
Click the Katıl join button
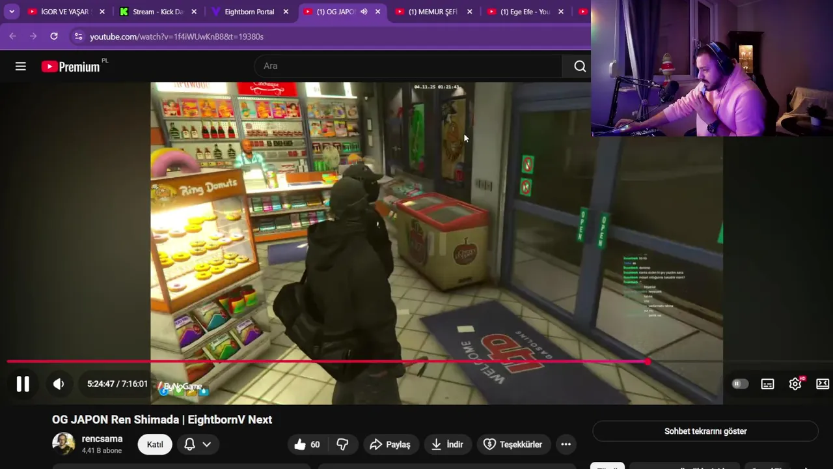click(x=155, y=444)
